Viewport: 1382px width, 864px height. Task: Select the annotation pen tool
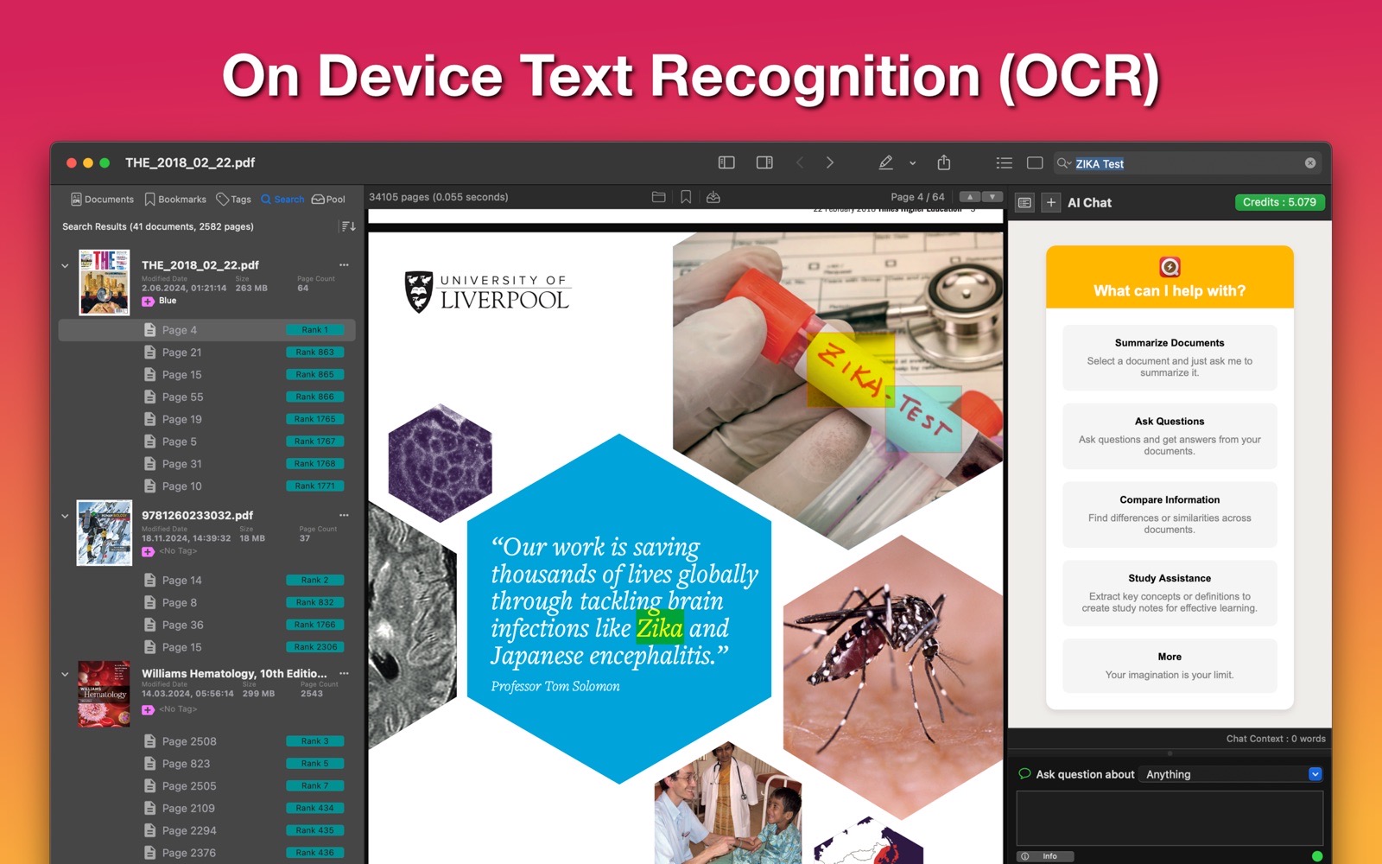[x=885, y=162]
